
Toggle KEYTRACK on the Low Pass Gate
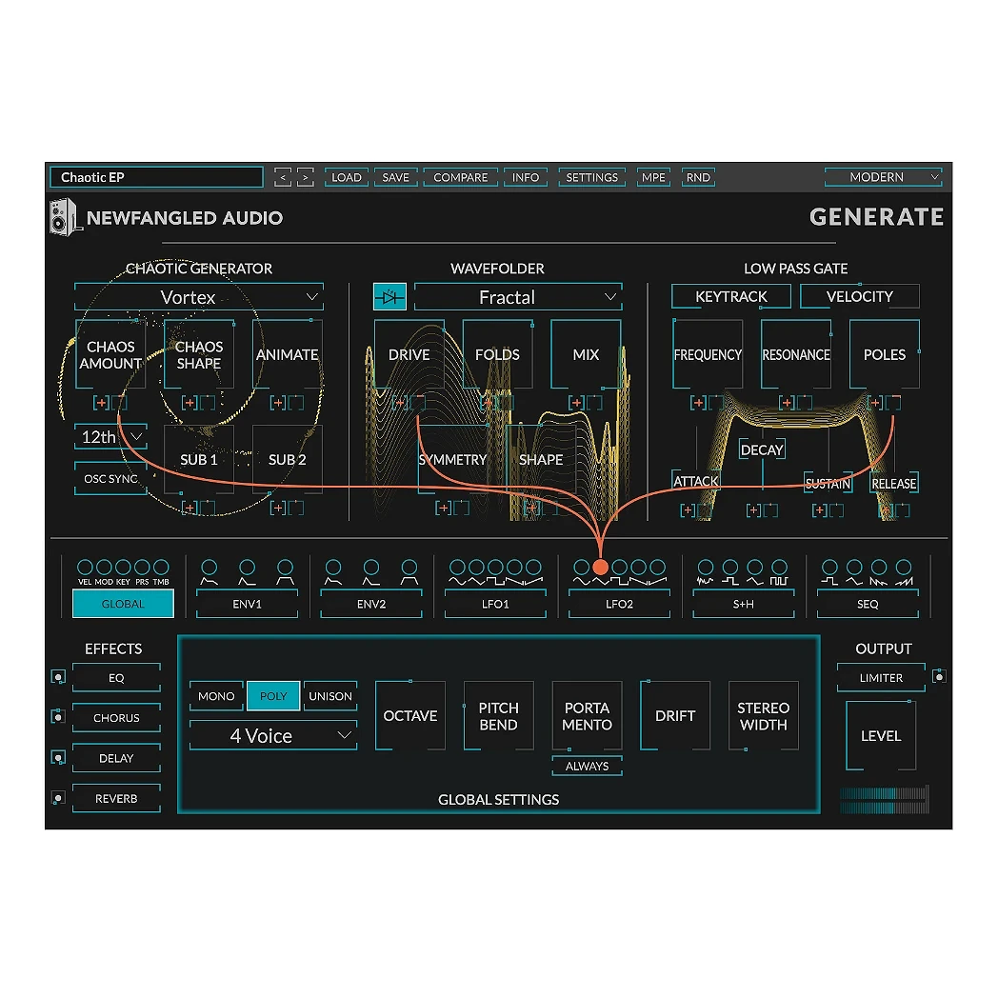[x=731, y=296]
